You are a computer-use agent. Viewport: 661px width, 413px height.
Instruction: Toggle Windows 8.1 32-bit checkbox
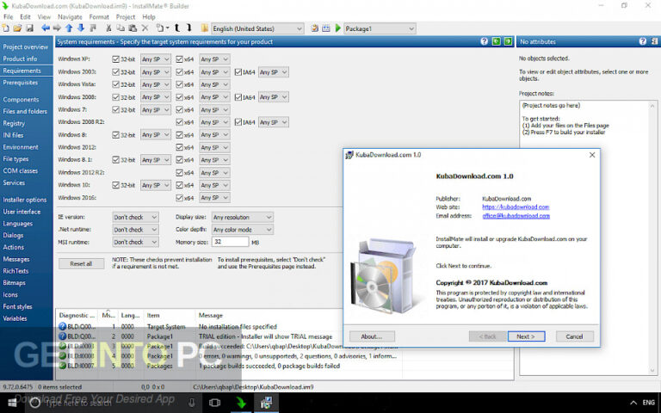(x=116, y=160)
